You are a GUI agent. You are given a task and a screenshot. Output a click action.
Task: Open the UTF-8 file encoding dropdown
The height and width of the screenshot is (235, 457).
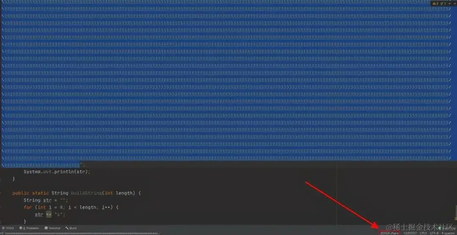(434, 233)
